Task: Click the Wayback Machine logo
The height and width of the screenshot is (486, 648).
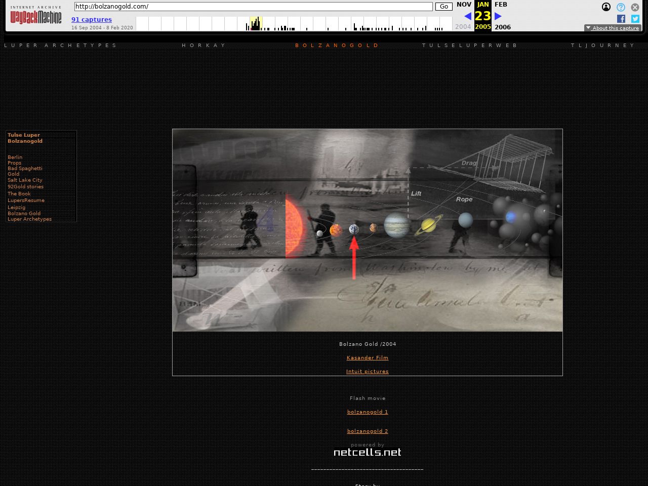Action: tap(36, 16)
